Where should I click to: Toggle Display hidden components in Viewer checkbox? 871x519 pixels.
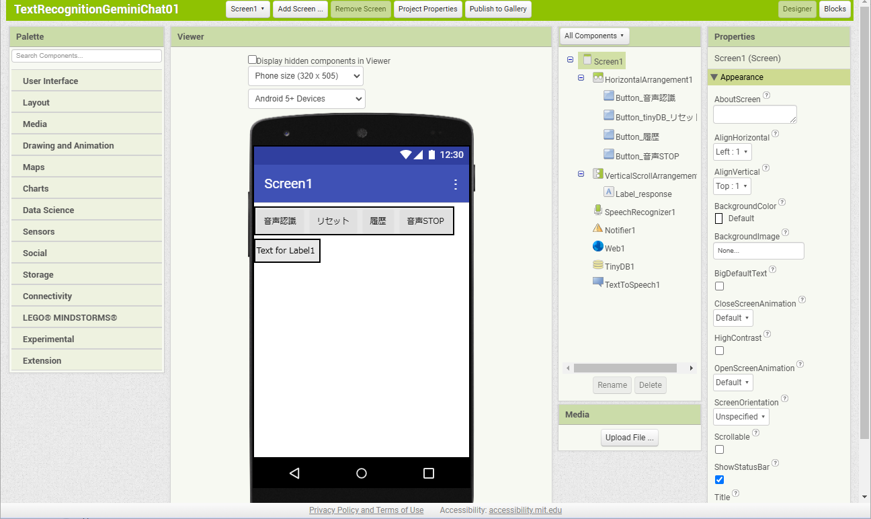pos(253,60)
